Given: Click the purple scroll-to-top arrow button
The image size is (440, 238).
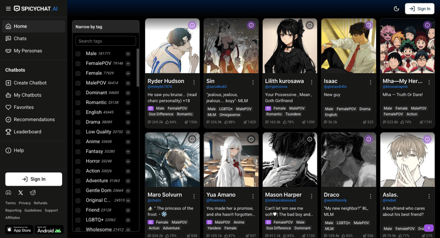Looking at the screenshot, I should tap(428, 228).
